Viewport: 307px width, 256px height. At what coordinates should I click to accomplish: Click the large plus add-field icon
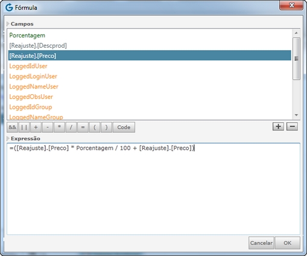[278, 126]
